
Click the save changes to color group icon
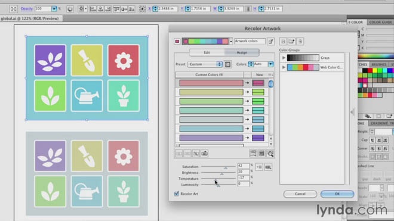(x=283, y=41)
